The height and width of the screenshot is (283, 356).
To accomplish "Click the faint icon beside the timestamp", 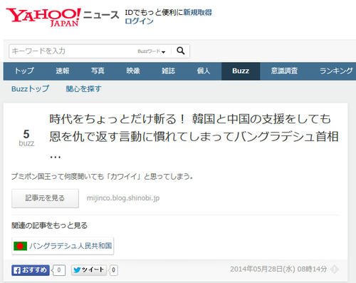I will click(335, 269).
